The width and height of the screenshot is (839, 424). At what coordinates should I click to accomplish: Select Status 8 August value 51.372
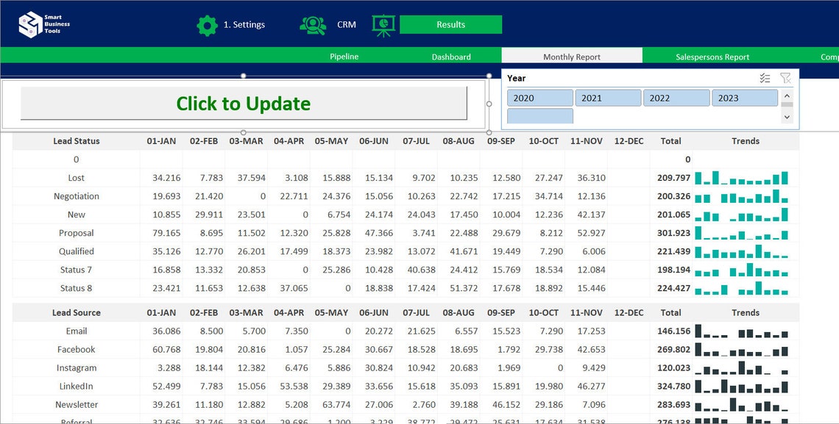[464, 288]
